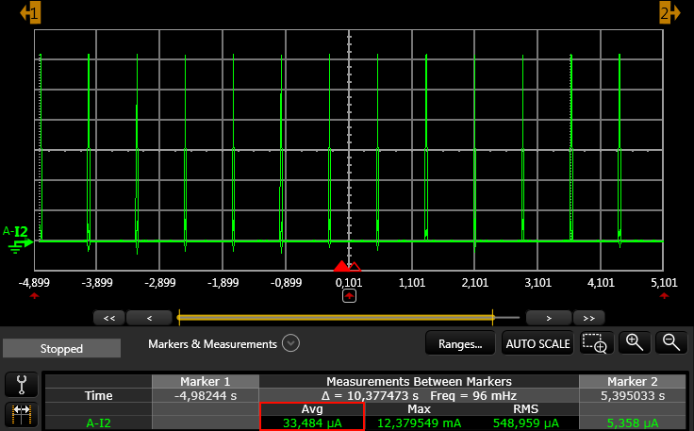The image size is (694, 431).
Task: Click the red arrow under -4,899
Action: point(35,295)
